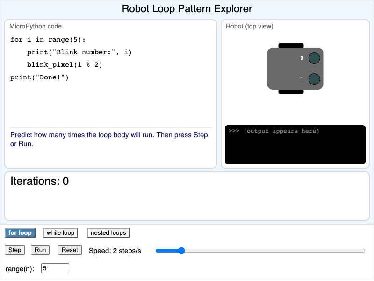374x281 pixels.
Task: Click the 'Speed: 2 steps/s' label
Action: coord(115,251)
